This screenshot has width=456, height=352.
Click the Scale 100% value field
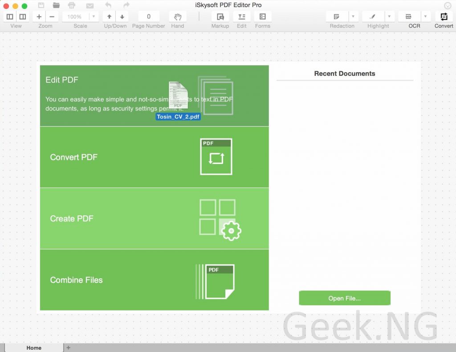tap(74, 16)
